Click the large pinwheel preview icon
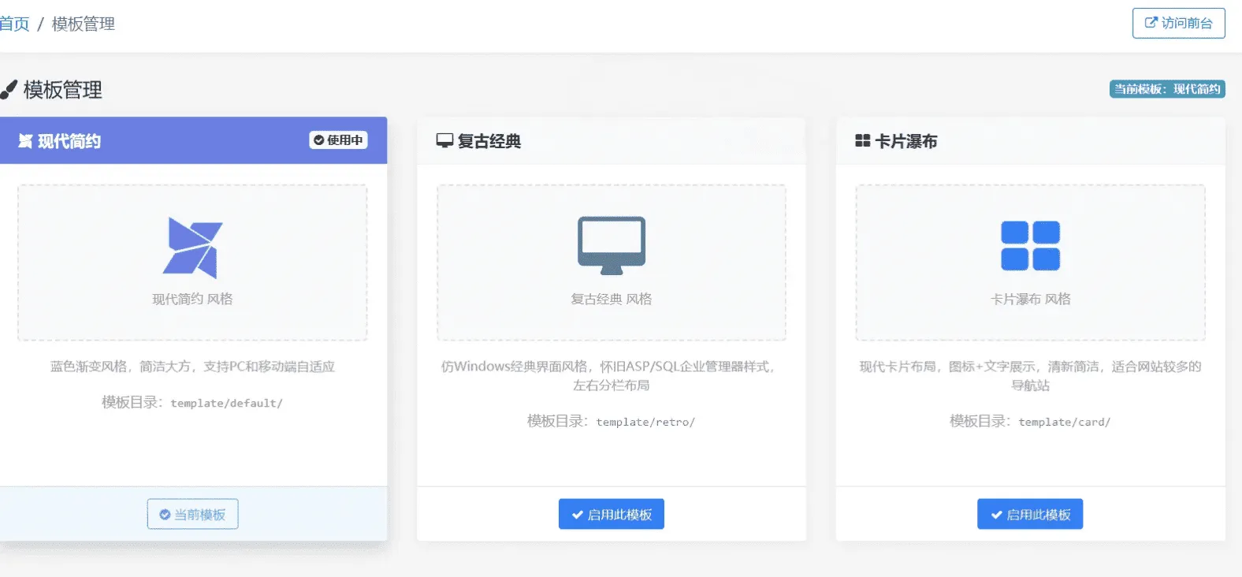Screen dimensions: 1242x577 (193, 248)
